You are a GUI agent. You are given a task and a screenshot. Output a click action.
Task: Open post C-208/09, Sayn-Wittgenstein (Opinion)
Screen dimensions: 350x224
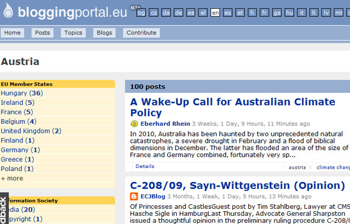(x=237, y=185)
